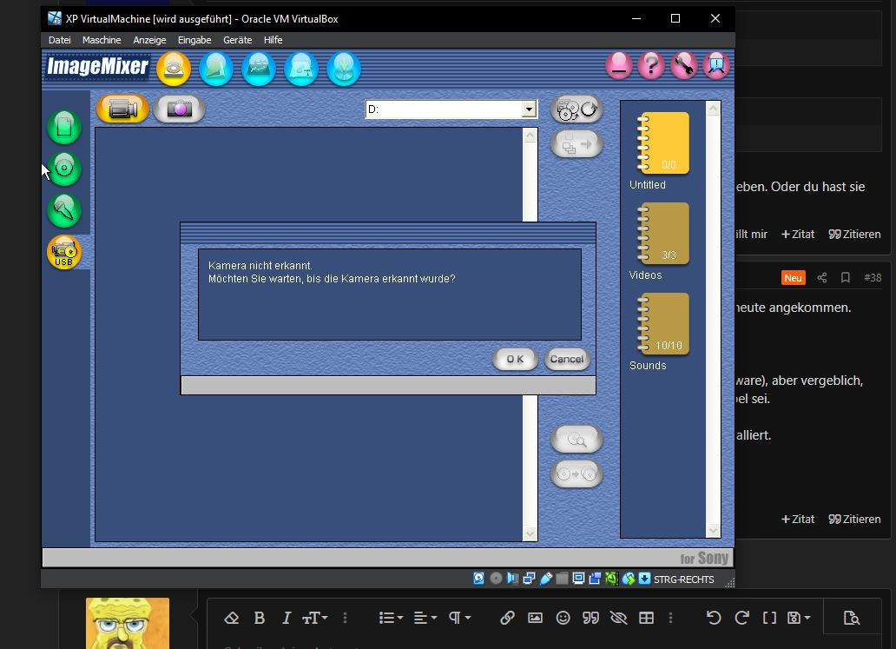The image size is (896, 649).
Task: Open the Videos album notebook
Action: pos(662,234)
